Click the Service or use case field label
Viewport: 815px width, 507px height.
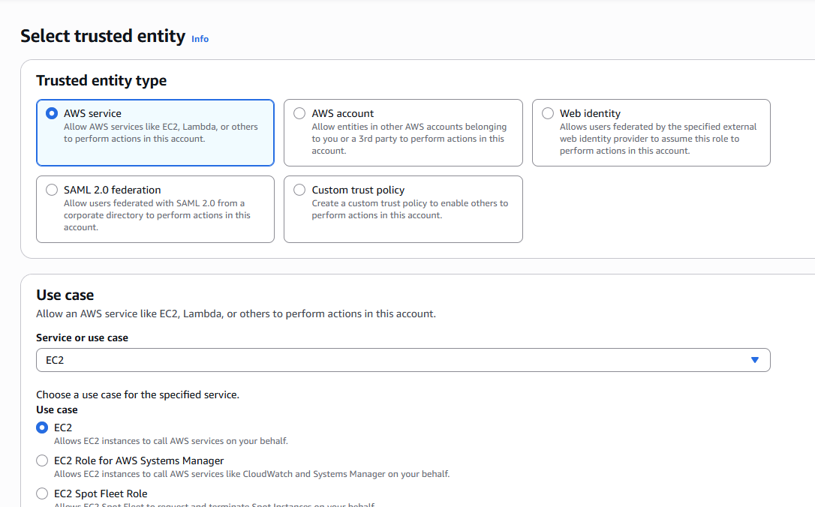(82, 337)
